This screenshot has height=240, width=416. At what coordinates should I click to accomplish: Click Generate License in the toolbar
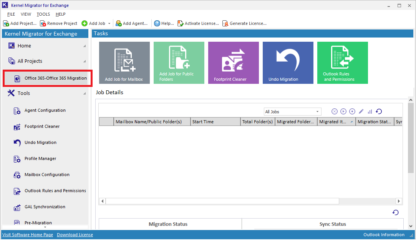tap(244, 23)
